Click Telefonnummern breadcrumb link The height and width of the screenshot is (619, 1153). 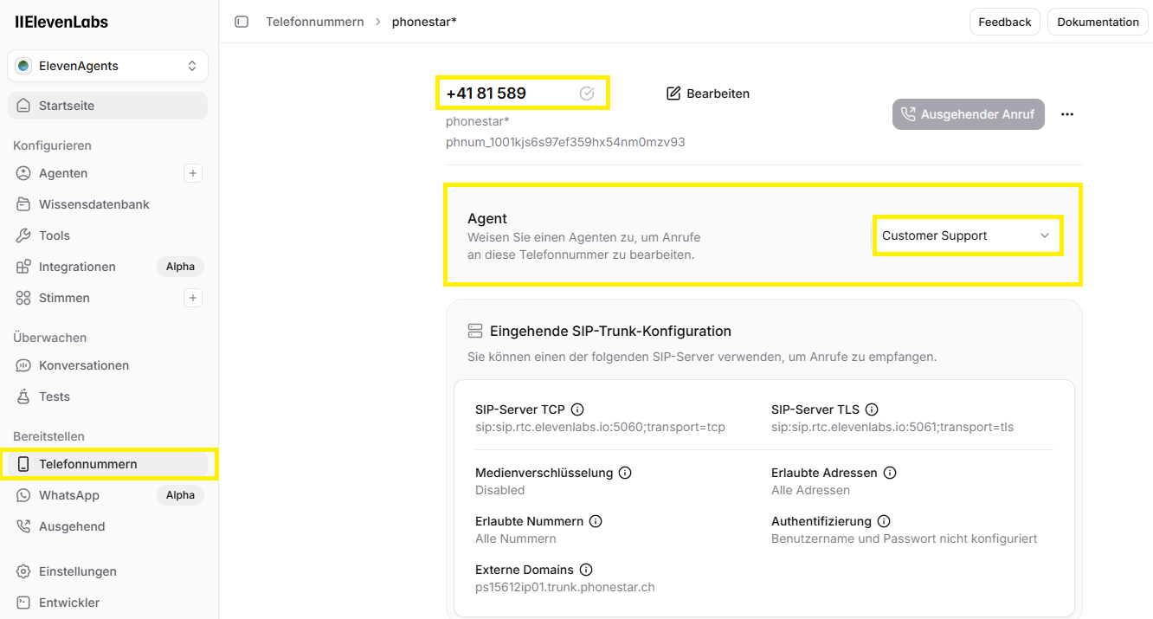click(314, 22)
